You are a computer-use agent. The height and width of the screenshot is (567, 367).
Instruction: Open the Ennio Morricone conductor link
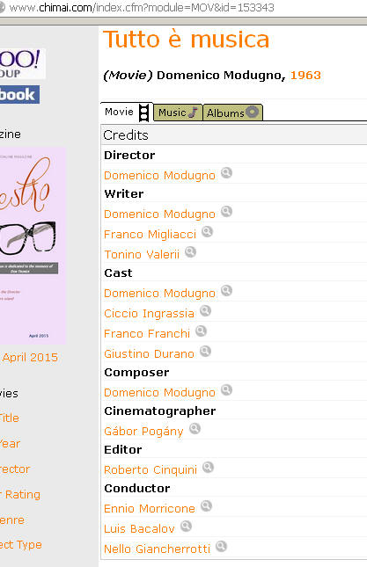150,509
